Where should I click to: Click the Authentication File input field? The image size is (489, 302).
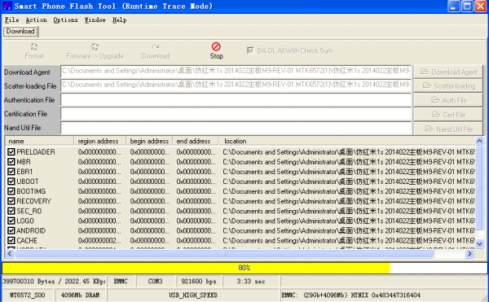click(236, 100)
